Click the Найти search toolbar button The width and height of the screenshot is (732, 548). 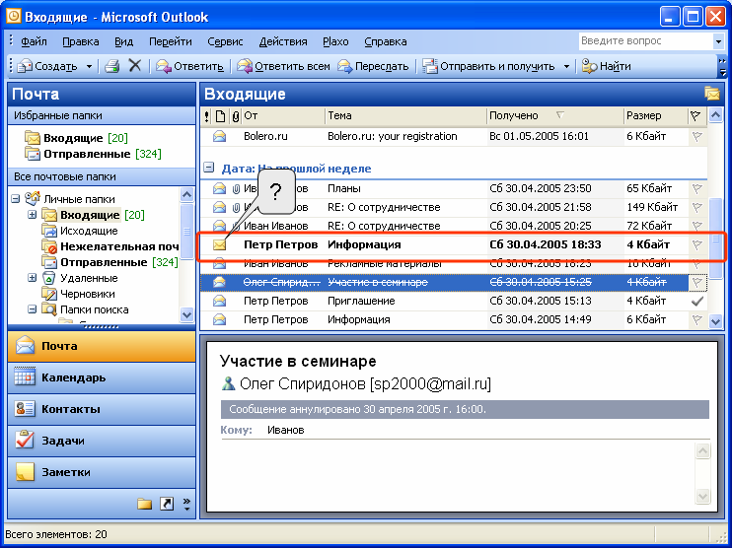[x=607, y=66]
